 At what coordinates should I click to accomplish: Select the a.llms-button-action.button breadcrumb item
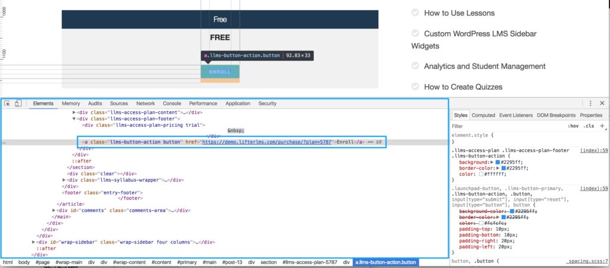tap(386, 263)
